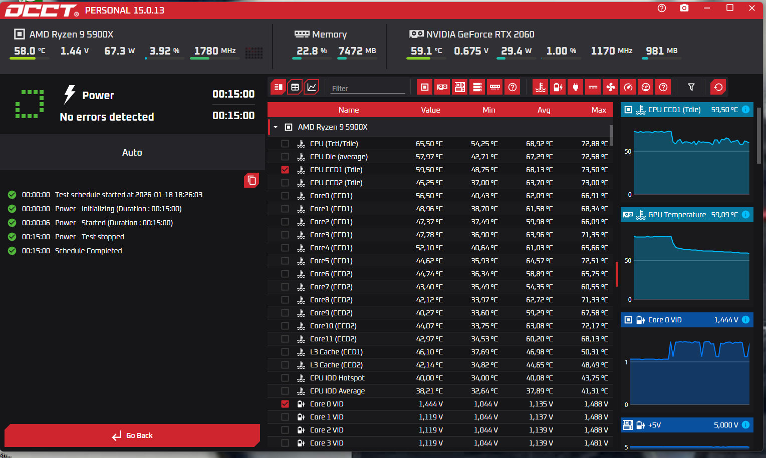
Task: Click the 72,88 °C max value cell
Action: point(595,144)
